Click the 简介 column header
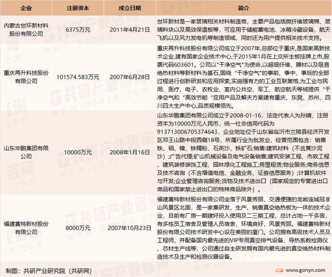The height and width of the screenshot is (277, 332). [x=243, y=8]
